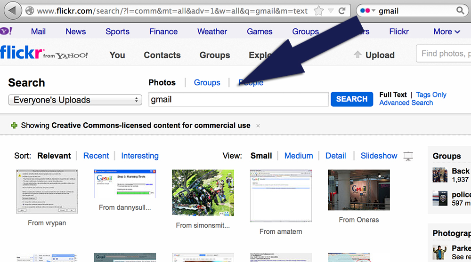
Task: Click the browser back arrow button
Action: (12, 11)
